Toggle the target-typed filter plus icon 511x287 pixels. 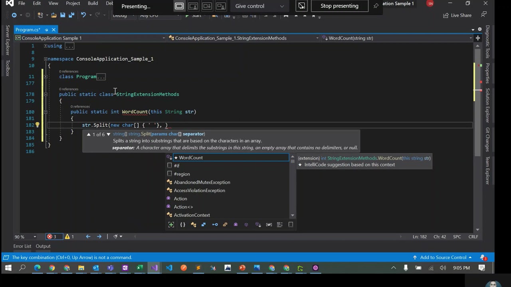[x=171, y=224]
